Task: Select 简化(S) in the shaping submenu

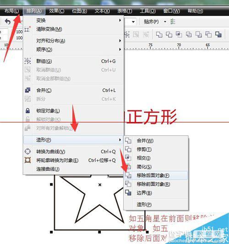Action: pos(156,167)
